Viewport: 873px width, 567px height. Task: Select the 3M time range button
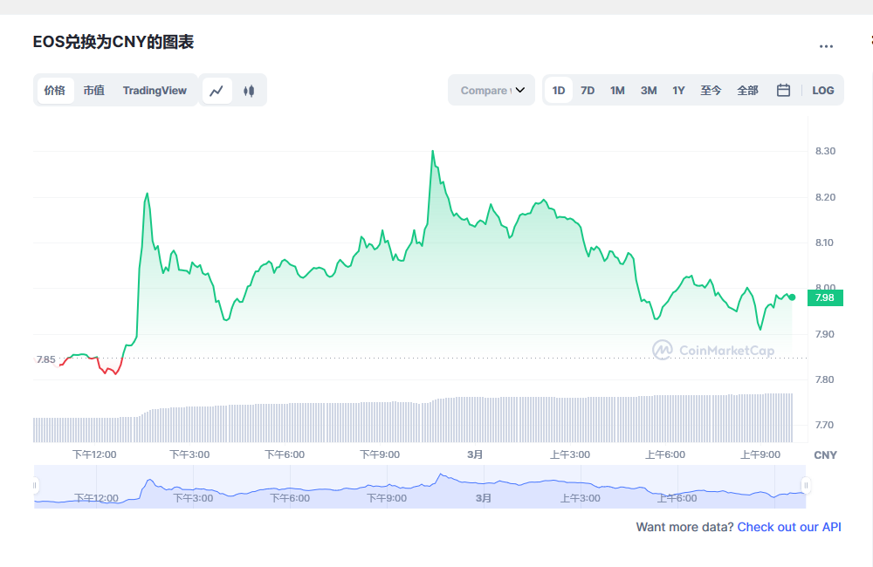click(x=648, y=90)
